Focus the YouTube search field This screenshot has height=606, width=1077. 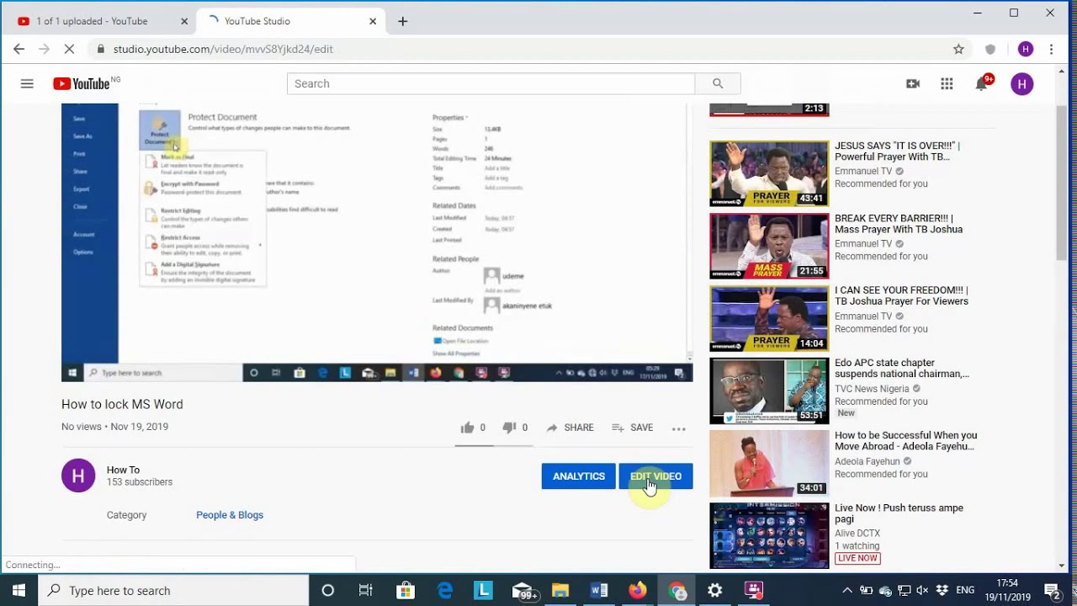pyautogui.click(x=491, y=83)
